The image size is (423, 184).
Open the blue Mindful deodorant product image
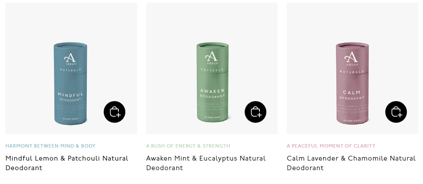click(71, 68)
